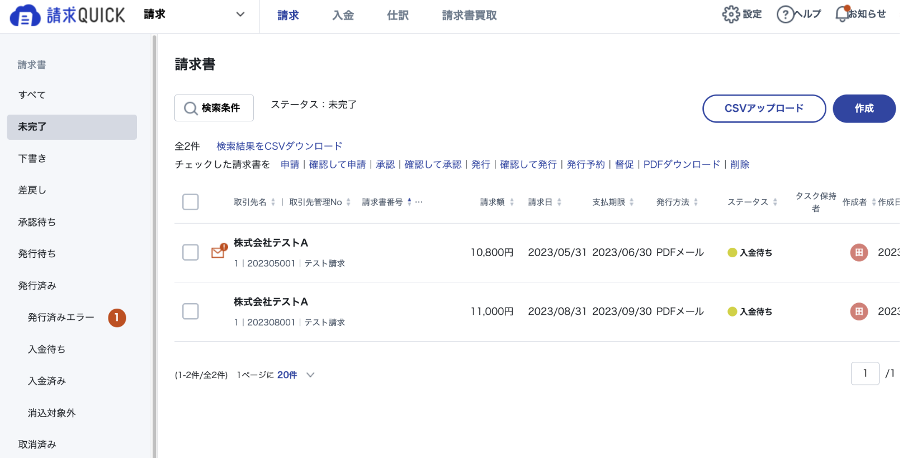Sort by 作成者 column arrows
The height and width of the screenshot is (458, 903).
coord(873,202)
